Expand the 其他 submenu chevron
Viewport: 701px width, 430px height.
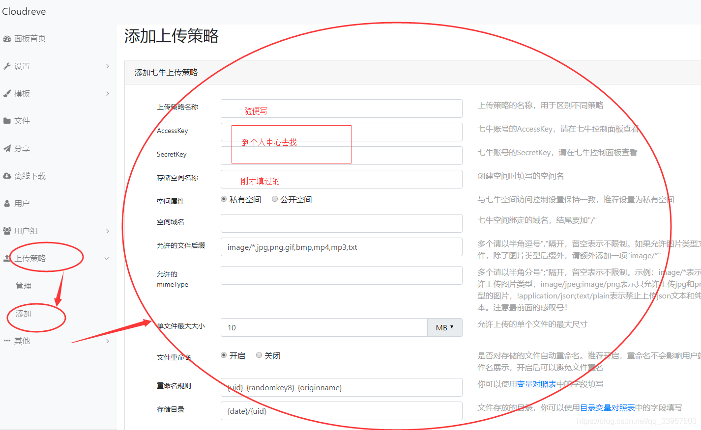[108, 341]
